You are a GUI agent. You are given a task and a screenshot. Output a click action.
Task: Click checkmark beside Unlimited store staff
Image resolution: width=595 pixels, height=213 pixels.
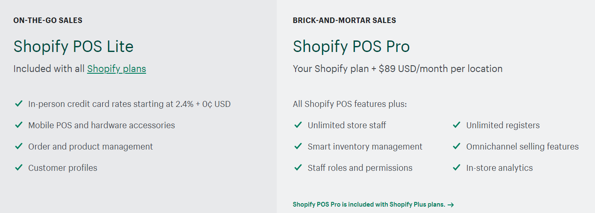298,125
